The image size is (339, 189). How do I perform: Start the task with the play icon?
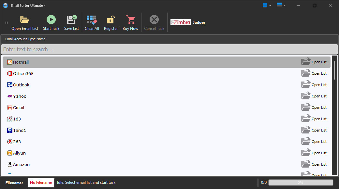tap(51, 19)
